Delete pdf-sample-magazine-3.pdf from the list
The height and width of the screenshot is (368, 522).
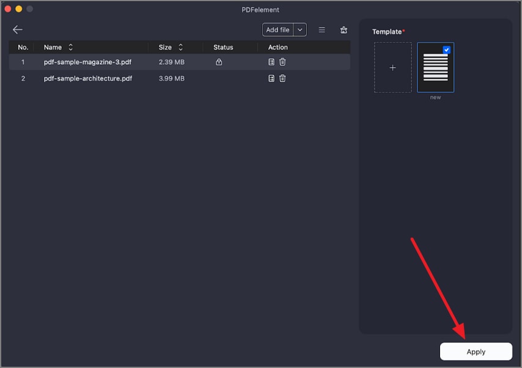tap(282, 62)
